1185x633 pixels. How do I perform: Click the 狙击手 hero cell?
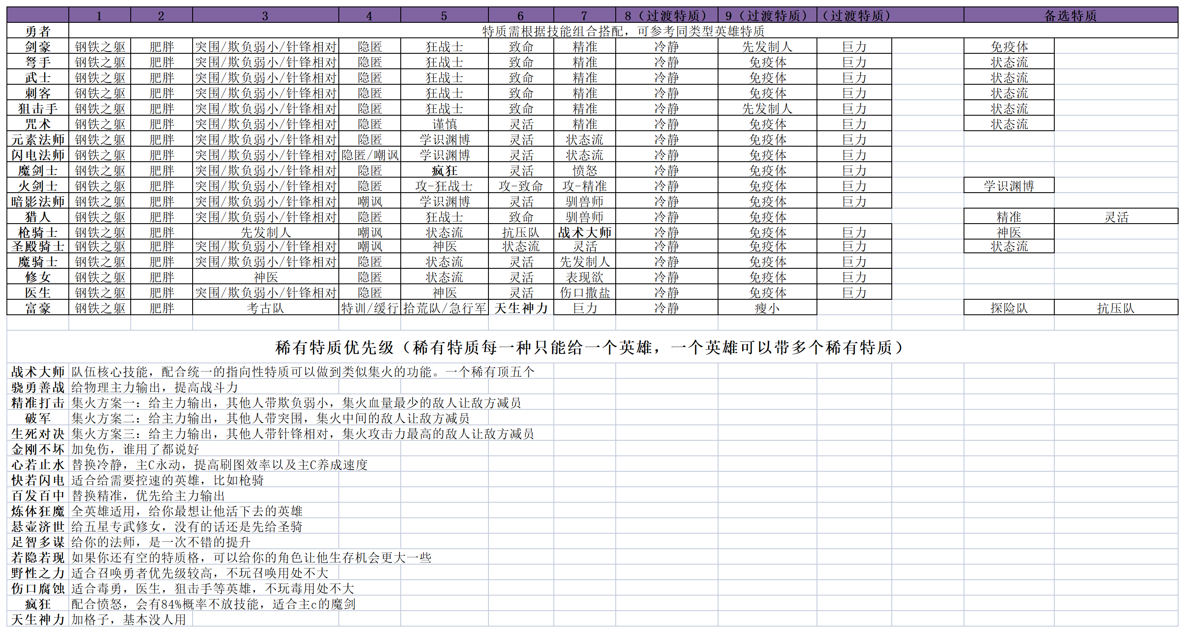pyautogui.click(x=38, y=108)
